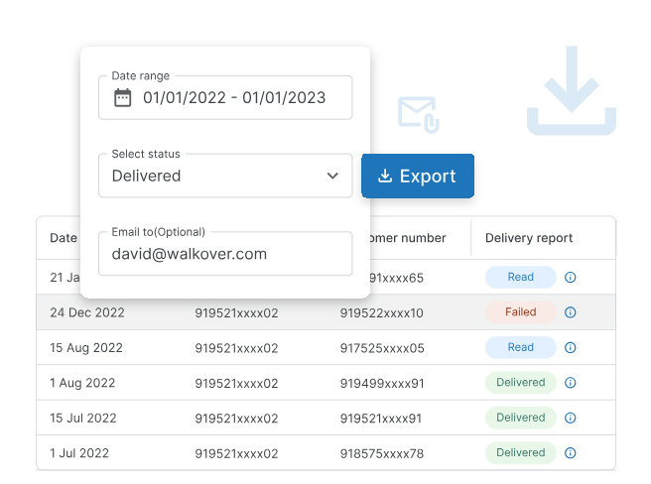The height and width of the screenshot is (484, 651).
Task: Click the email attachment icon
Action: coord(418,114)
